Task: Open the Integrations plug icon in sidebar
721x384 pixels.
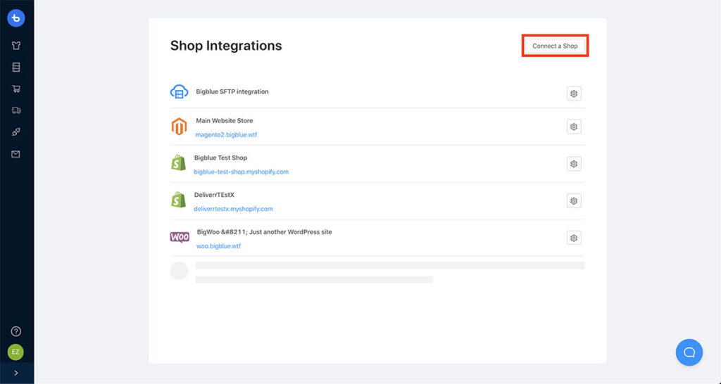Action: [16, 132]
